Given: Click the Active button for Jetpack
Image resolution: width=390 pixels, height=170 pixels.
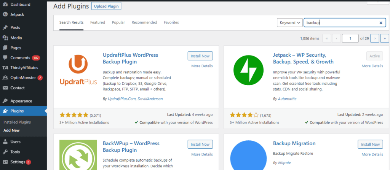Looking at the screenshot, I should tap(375, 56).
